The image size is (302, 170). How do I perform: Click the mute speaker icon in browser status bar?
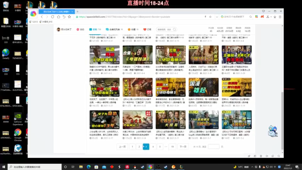coord(267,156)
